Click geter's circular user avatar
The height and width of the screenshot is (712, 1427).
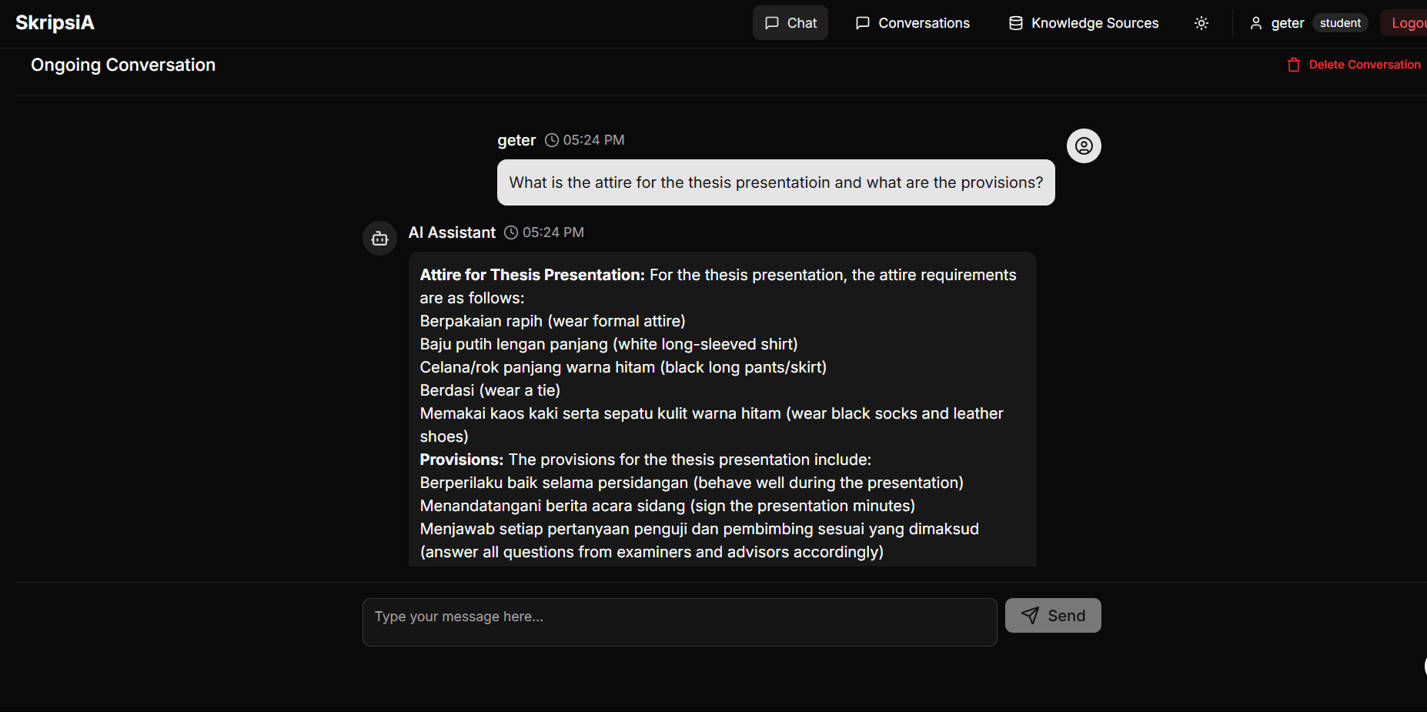click(x=1083, y=145)
